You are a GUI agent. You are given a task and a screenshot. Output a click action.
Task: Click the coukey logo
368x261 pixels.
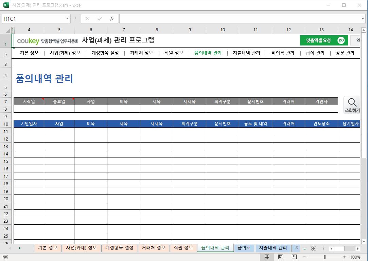click(28, 41)
